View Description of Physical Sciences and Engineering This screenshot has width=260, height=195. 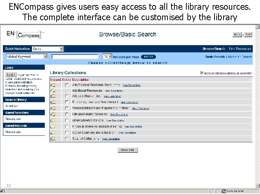pos(133,127)
